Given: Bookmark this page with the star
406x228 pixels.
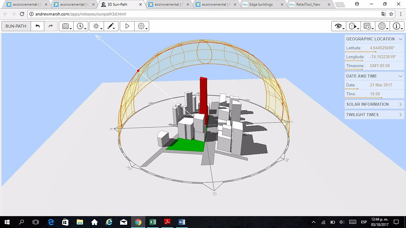Looking at the screenshot, I should pyautogui.click(x=391, y=14).
